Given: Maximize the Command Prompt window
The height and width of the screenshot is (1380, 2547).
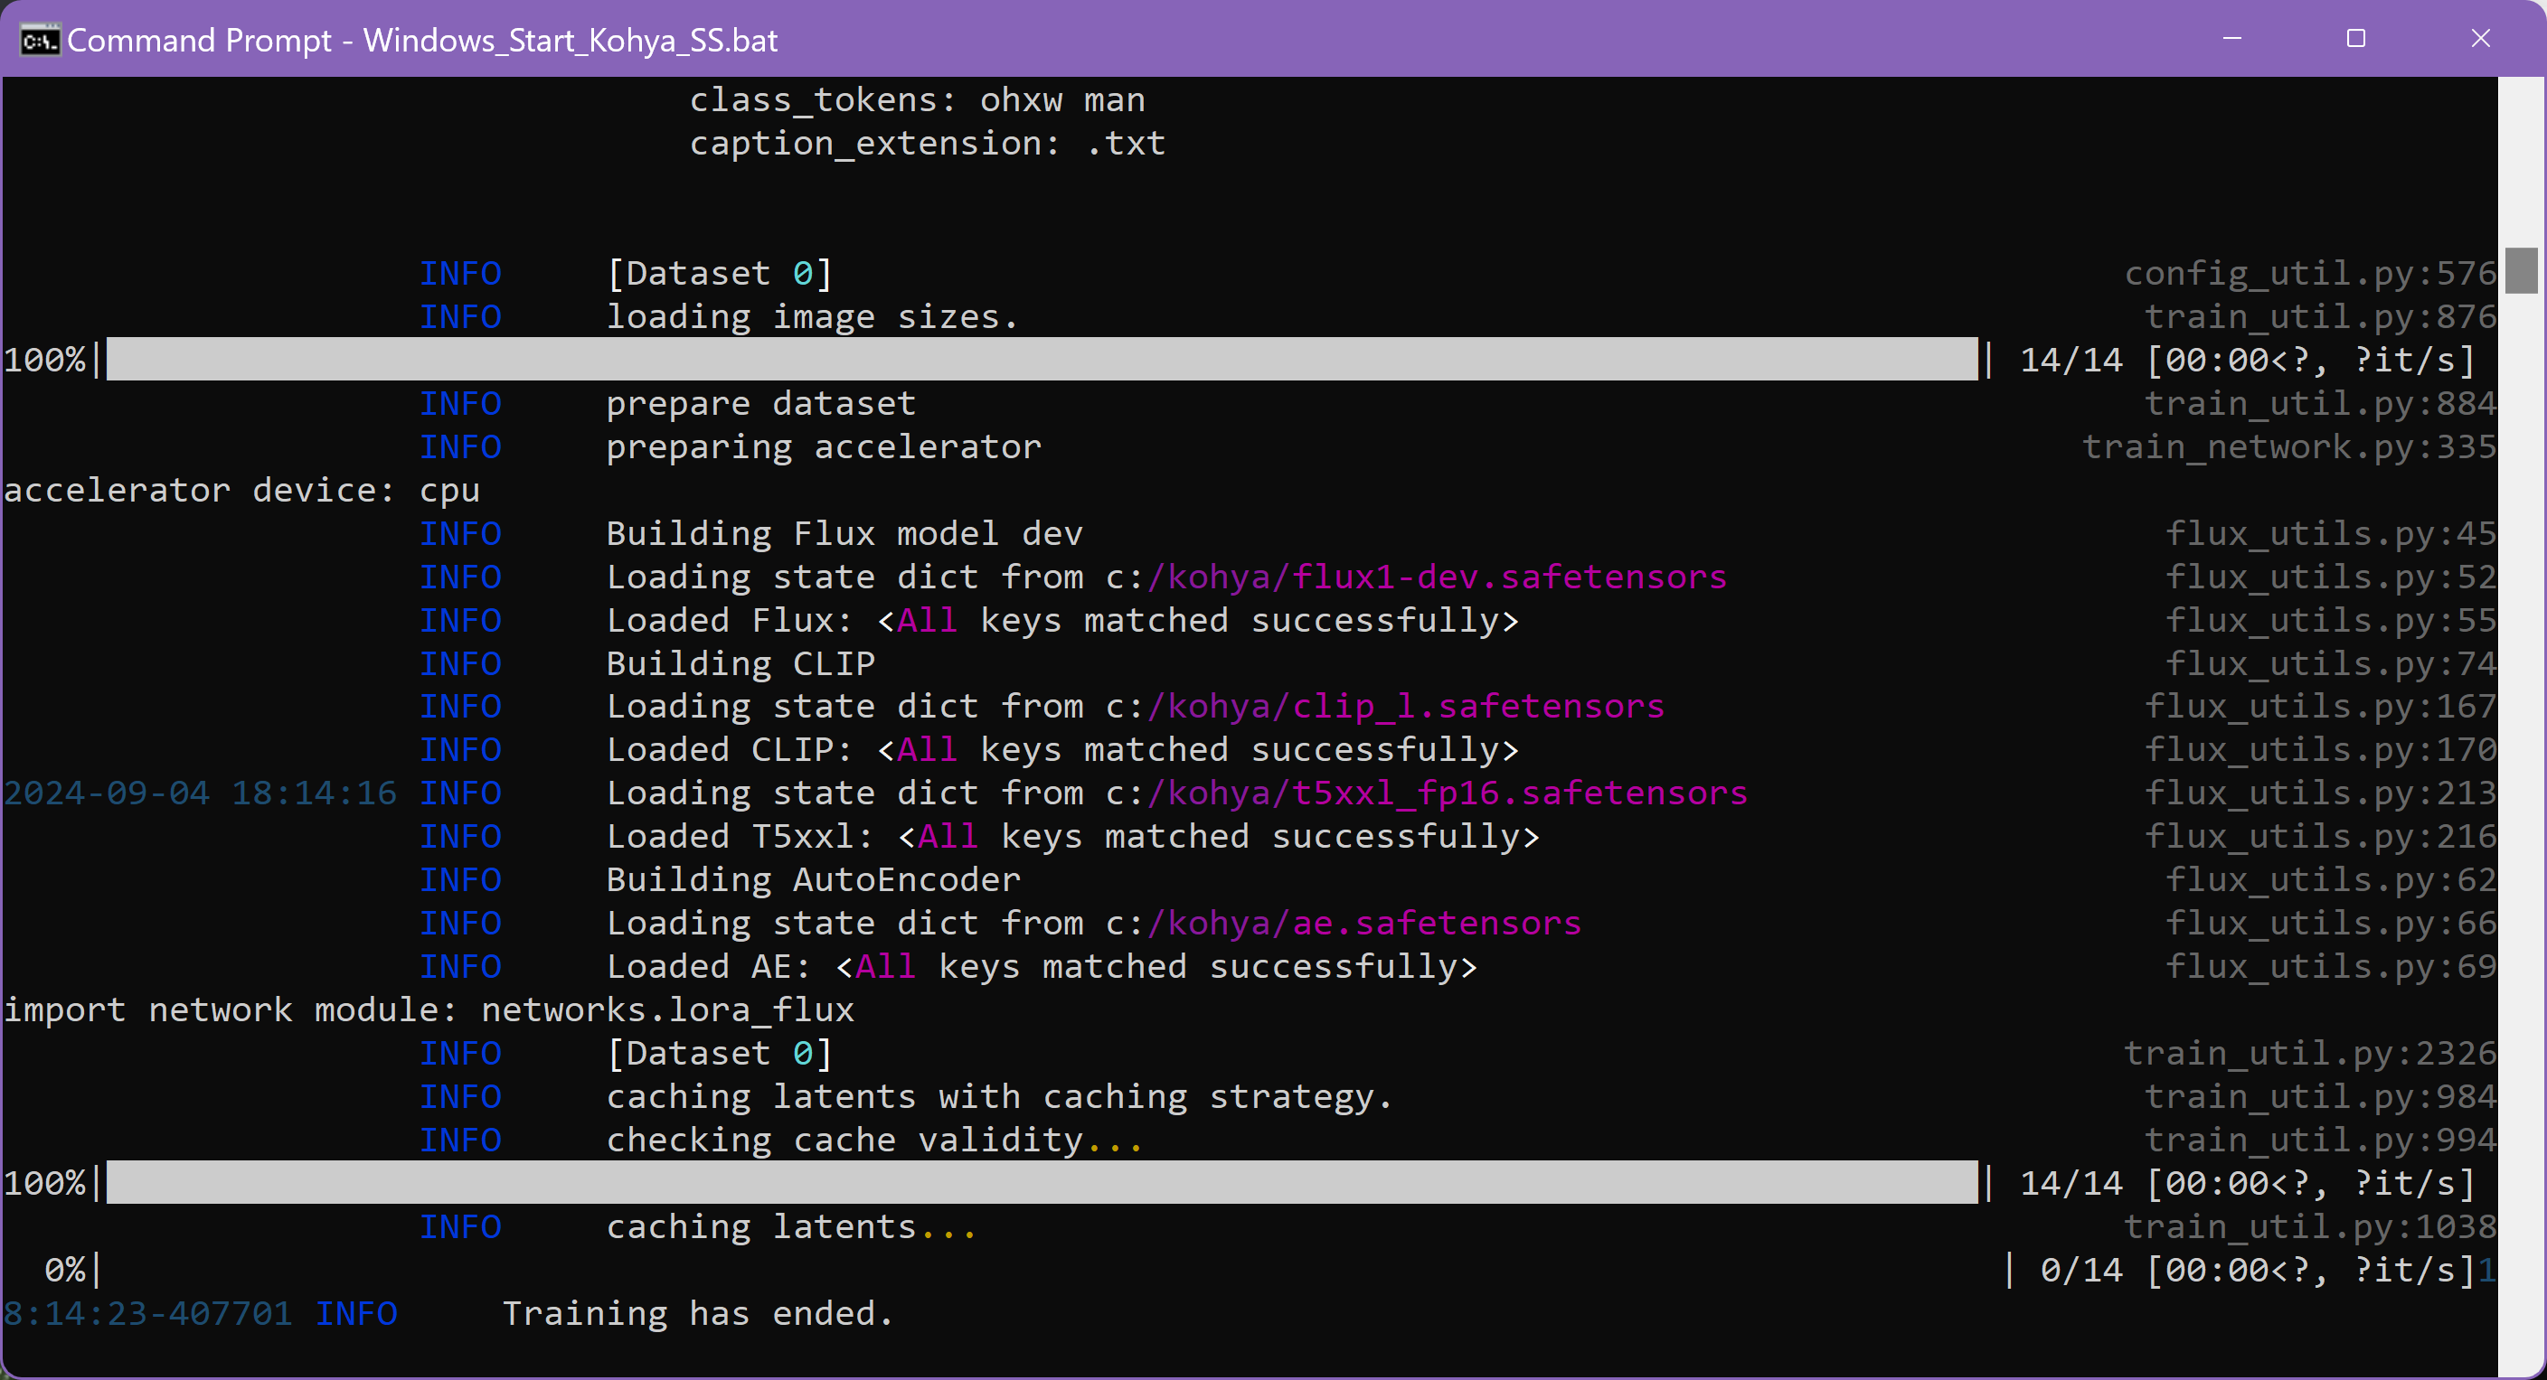Looking at the screenshot, I should click(2356, 39).
